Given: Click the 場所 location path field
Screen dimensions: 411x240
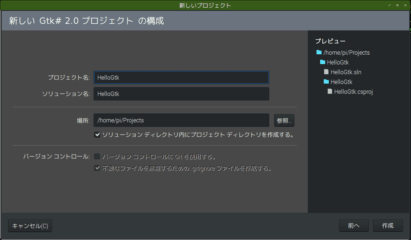Looking at the screenshot, I should pos(181,120).
